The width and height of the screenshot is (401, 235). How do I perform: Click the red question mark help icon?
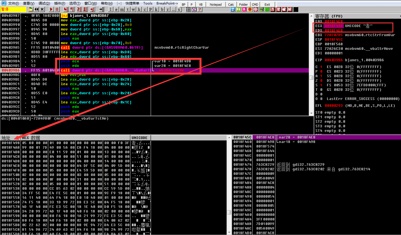[x=200, y=9]
